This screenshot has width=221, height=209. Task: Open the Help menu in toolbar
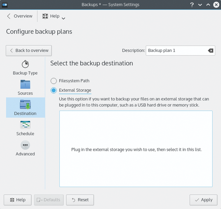point(51,16)
